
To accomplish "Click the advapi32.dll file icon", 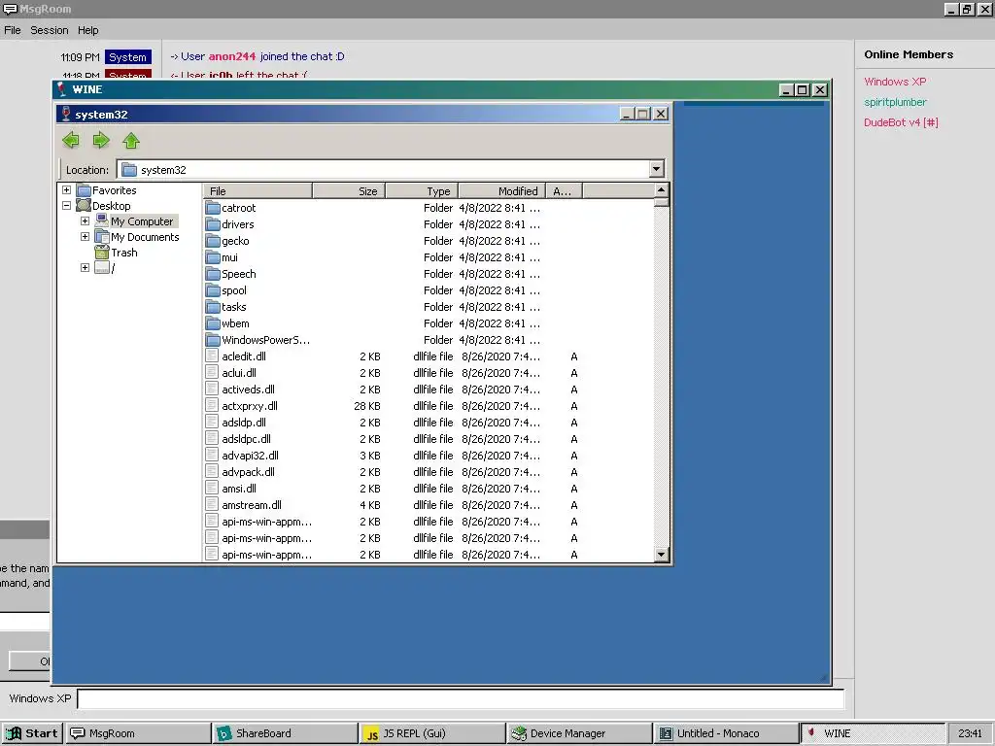I will tap(212, 455).
